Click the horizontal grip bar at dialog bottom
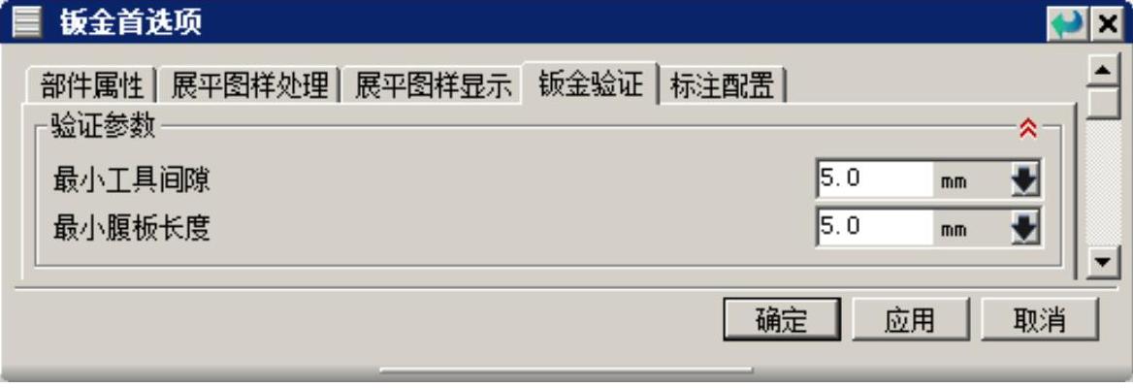The height and width of the screenshot is (388, 1133). (x=566, y=371)
